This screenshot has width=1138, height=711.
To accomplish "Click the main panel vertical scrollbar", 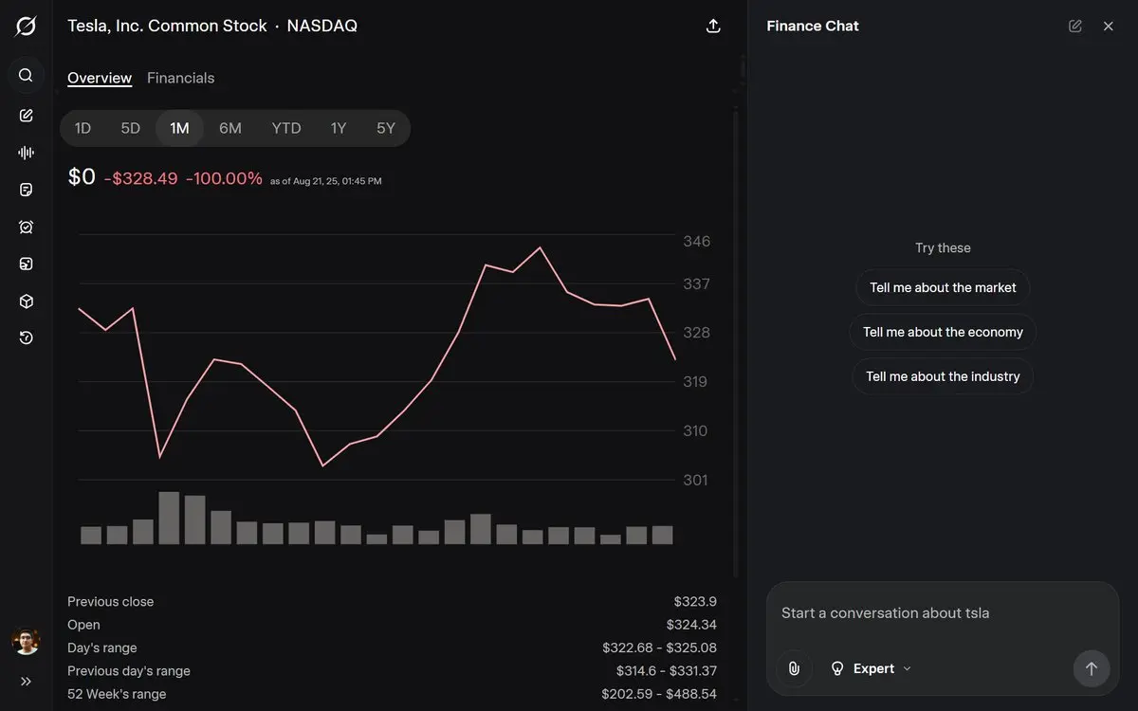I will 736,341.
